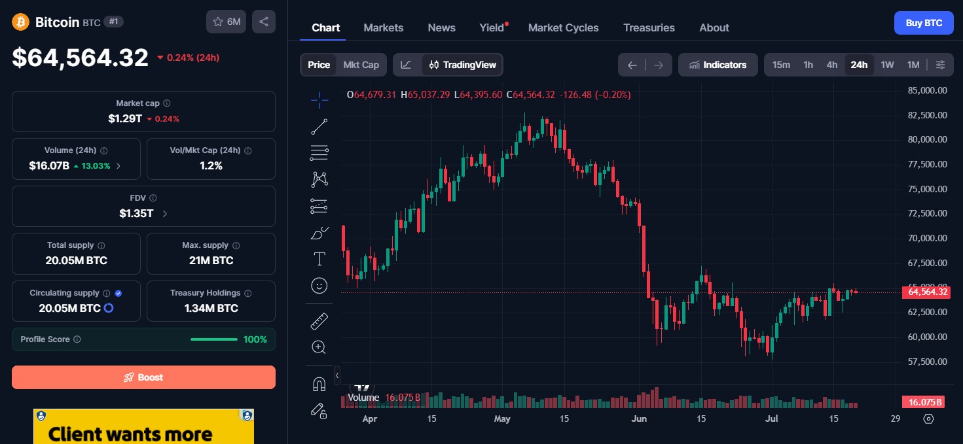Screen dimensions: 963x444
Task: Click the 64,564.32 price axis label
Action: point(926,292)
